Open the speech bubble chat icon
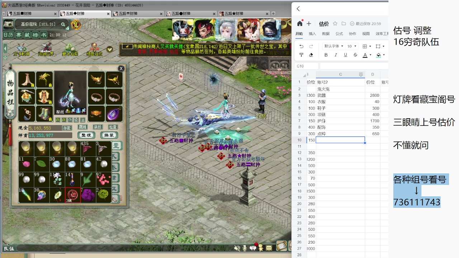Viewport: 459px width, 258px height. (269, 248)
